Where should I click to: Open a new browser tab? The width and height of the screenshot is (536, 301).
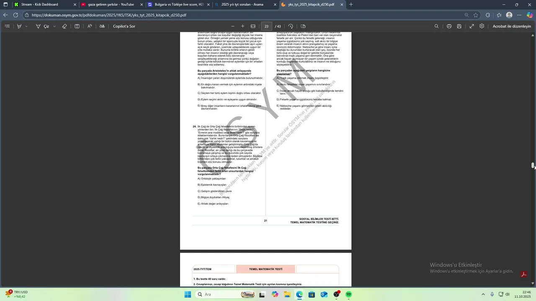[x=351, y=5]
